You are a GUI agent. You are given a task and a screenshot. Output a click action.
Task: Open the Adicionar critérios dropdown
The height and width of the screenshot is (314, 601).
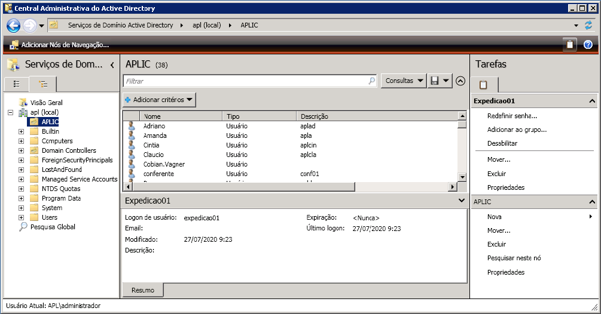point(159,100)
